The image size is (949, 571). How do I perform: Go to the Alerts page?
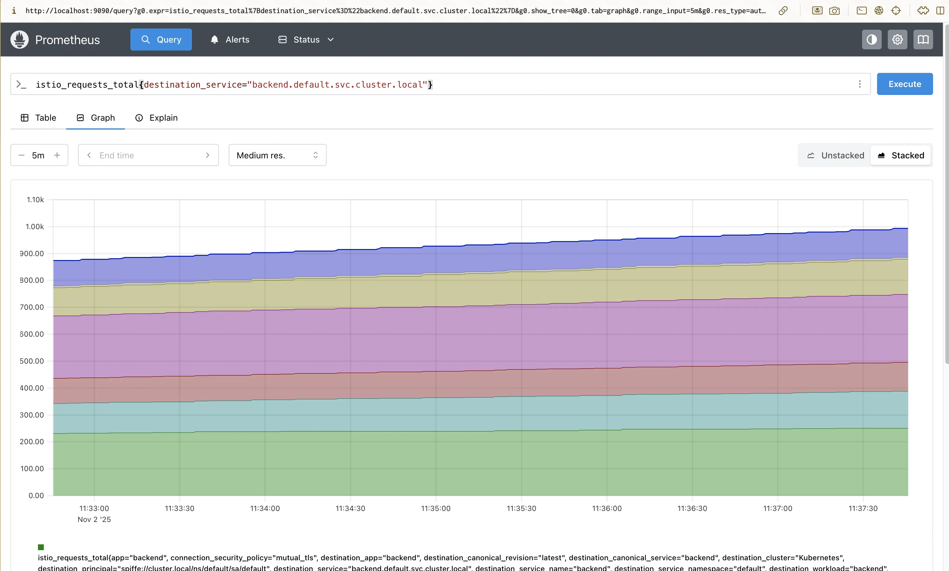pyautogui.click(x=230, y=40)
